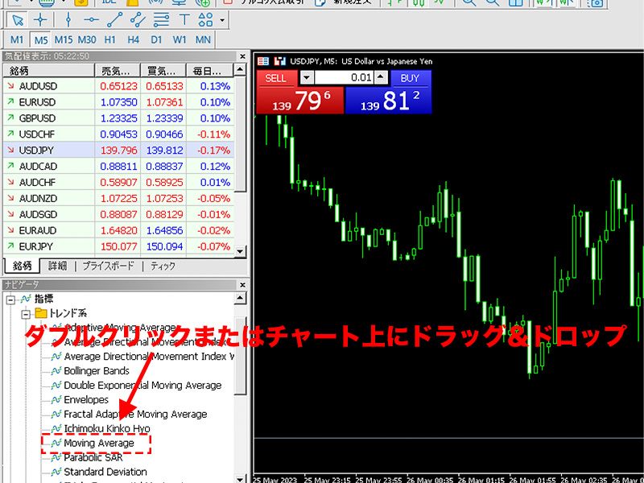Viewport: 644px width, 483px height.
Task: Select the horizontal line drawing tool
Action: (x=92, y=20)
